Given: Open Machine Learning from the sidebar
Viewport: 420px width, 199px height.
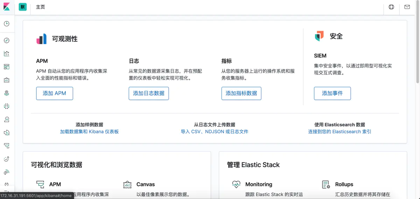Looking at the screenshot, I should [7, 106].
